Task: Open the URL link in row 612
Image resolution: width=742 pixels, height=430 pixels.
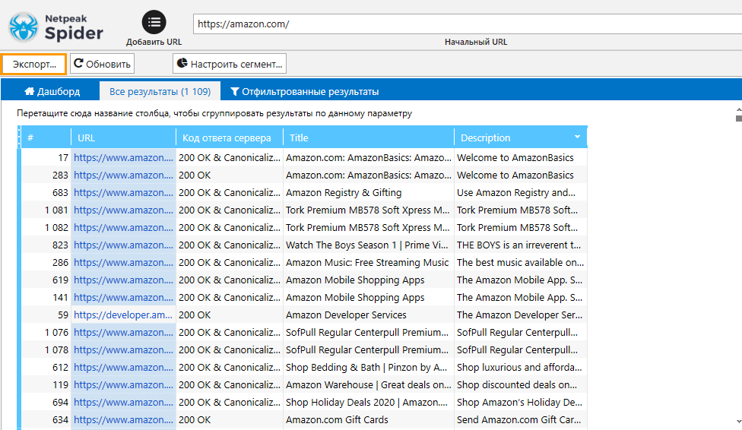Action: (123, 368)
